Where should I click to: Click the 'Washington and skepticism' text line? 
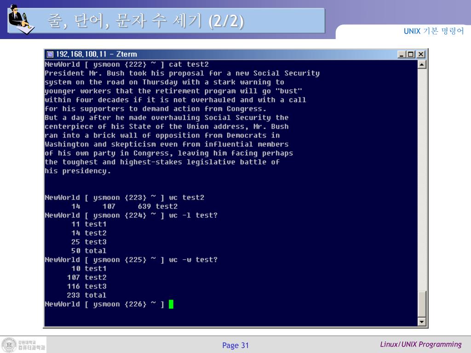pyautogui.click(x=167, y=144)
